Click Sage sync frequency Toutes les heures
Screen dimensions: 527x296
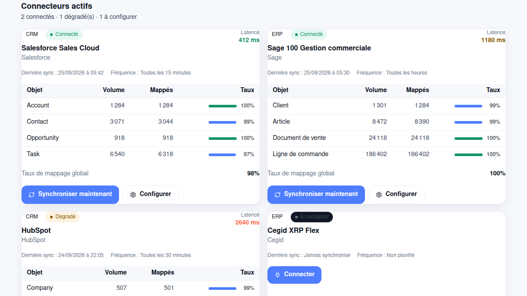(x=392, y=73)
